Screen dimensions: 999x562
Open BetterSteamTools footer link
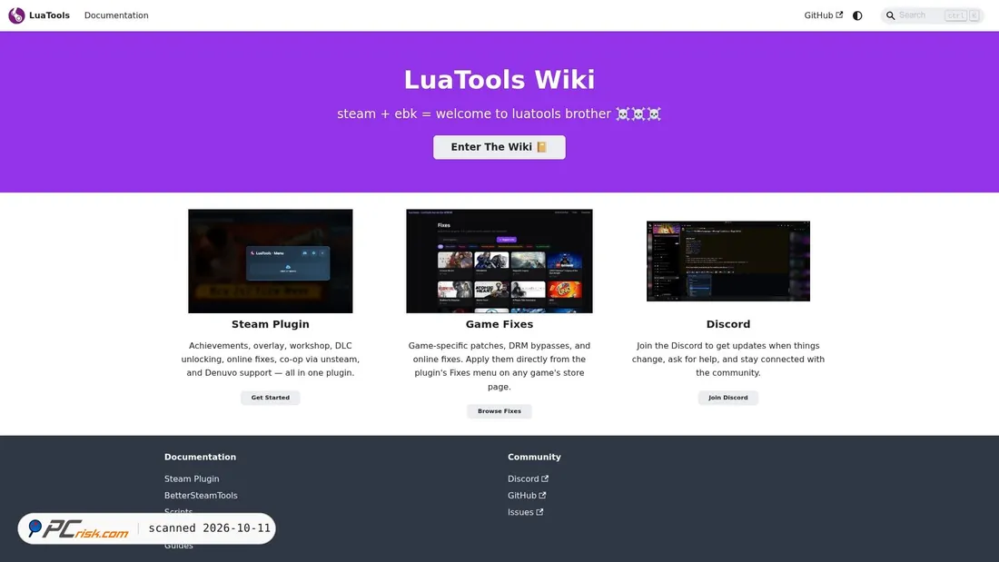[201, 495]
